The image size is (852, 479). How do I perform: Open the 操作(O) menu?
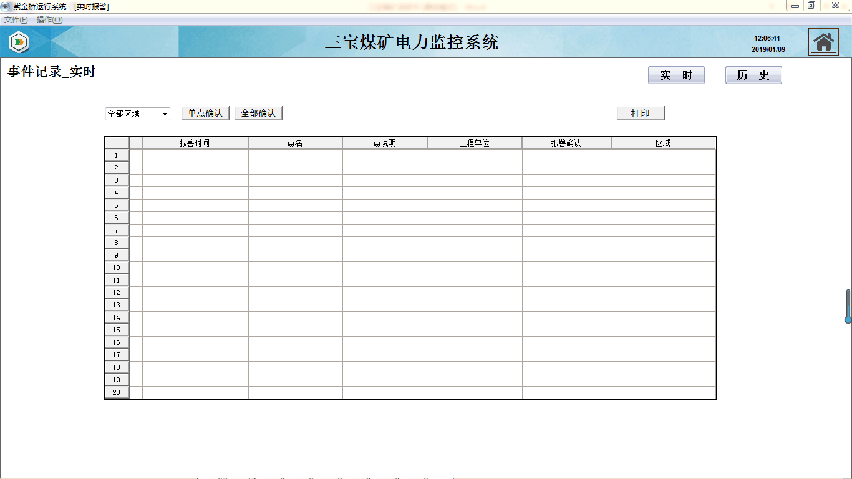click(49, 20)
